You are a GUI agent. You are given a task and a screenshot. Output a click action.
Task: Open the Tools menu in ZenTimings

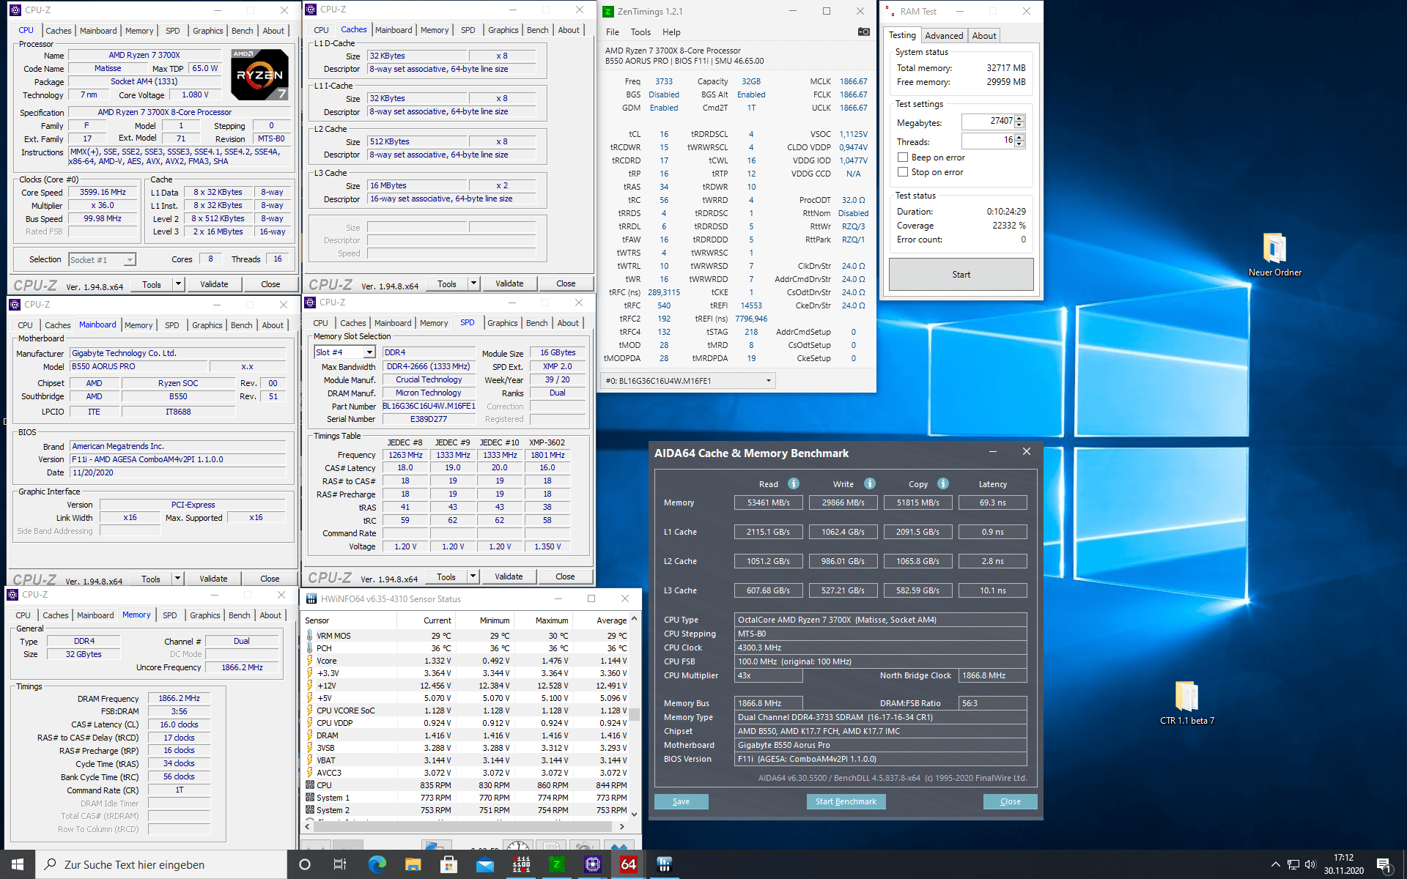tap(640, 32)
